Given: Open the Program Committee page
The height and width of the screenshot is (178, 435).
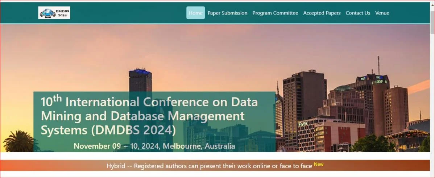Looking at the screenshot, I should pyautogui.click(x=275, y=13).
